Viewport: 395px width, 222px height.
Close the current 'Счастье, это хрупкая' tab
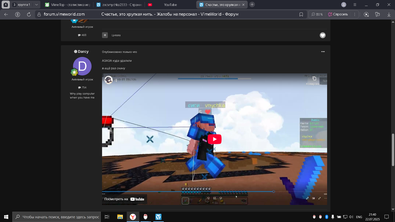pos(243,5)
